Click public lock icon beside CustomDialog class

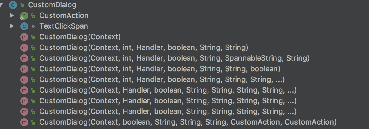tap(22, 5)
